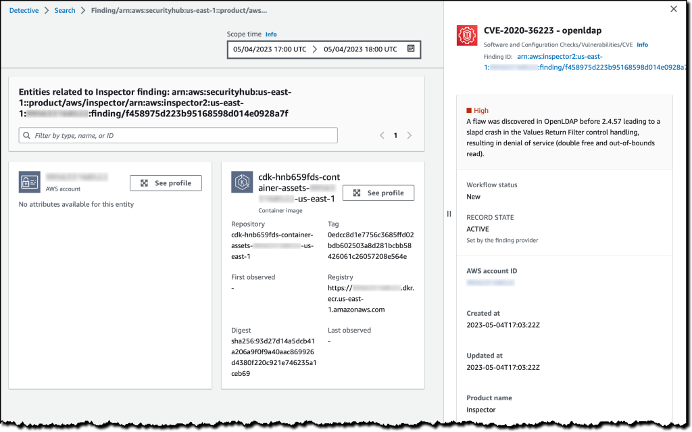Click the Registry URL value
This screenshot has width=692, height=432.
371,299
